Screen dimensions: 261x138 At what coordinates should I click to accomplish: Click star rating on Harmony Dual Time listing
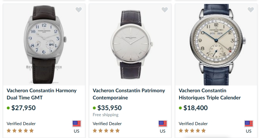pos(20,131)
